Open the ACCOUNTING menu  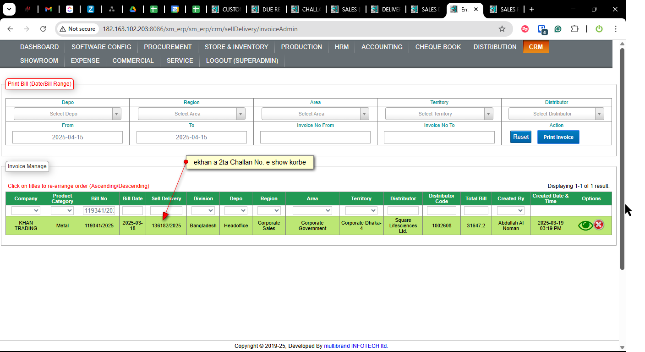382,47
